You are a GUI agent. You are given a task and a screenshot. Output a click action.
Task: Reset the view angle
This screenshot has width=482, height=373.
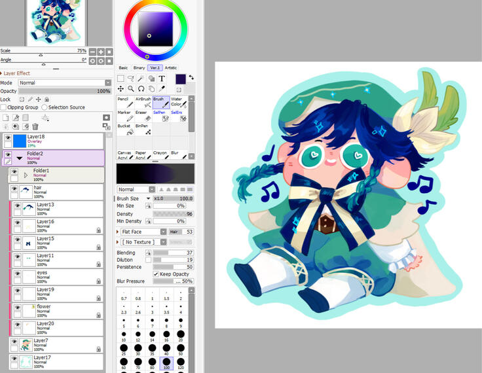pyautogui.click(x=109, y=61)
